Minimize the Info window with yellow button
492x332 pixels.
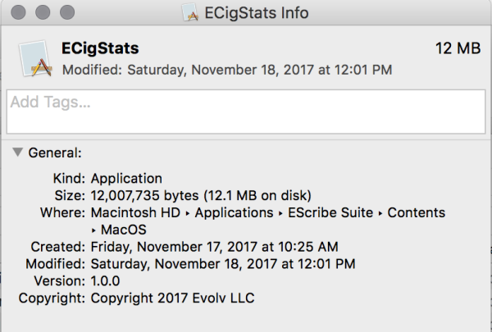tap(41, 13)
